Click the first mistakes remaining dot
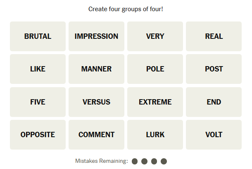Screen dimensions: 252x169 135,161
